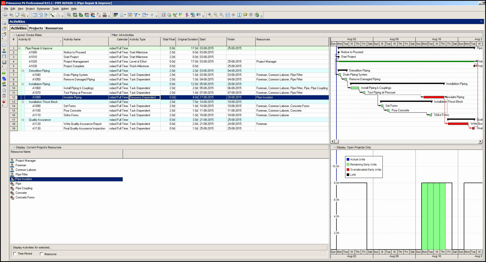Open the Resources view icon in left sidebar

point(4,51)
